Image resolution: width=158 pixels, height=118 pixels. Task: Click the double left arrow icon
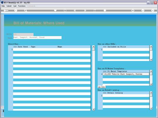click(75, 11)
